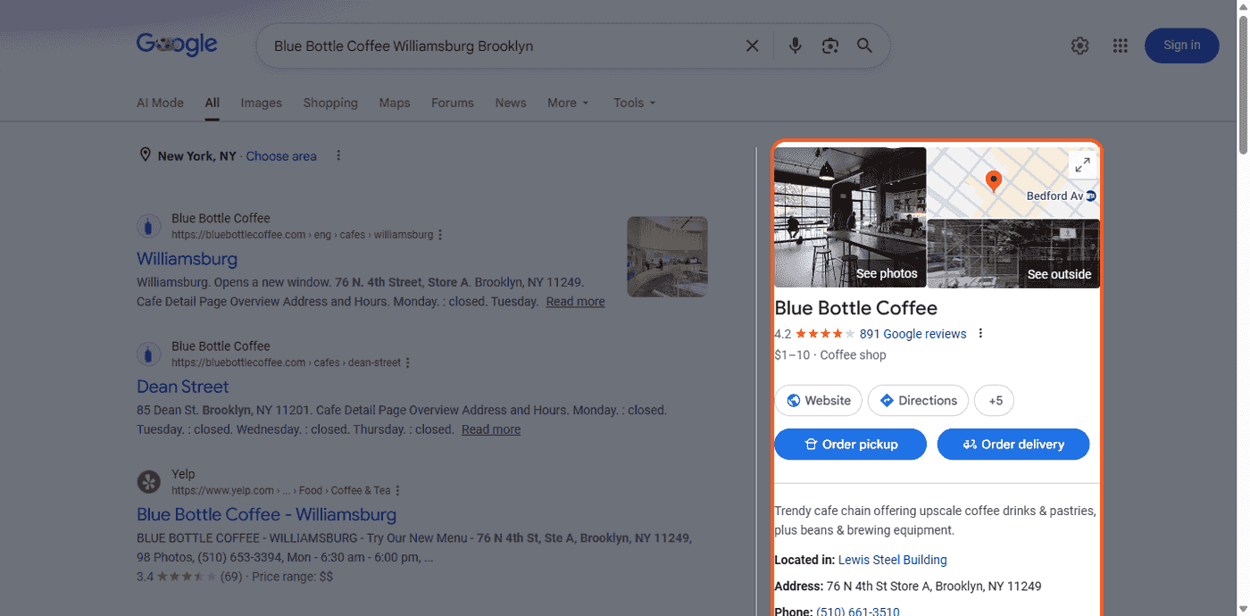1250x616 pixels.
Task: Expand the More search filter dropdown
Action: click(569, 103)
